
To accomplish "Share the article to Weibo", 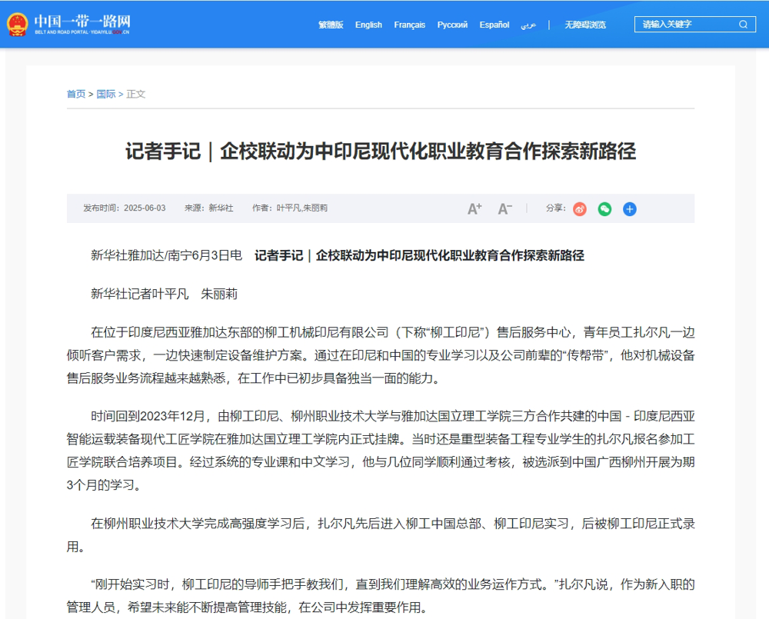I will [580, 208].
